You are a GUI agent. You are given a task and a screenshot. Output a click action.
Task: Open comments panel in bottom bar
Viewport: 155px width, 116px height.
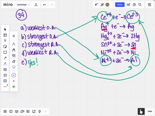pyautogui.click(x=16, y=111)
